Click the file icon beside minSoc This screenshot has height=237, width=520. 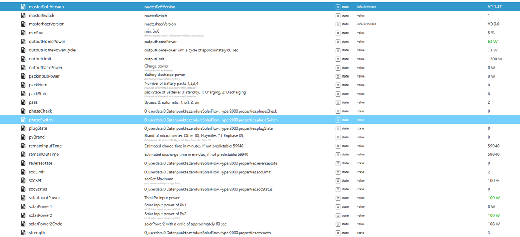tap(23, 33)
